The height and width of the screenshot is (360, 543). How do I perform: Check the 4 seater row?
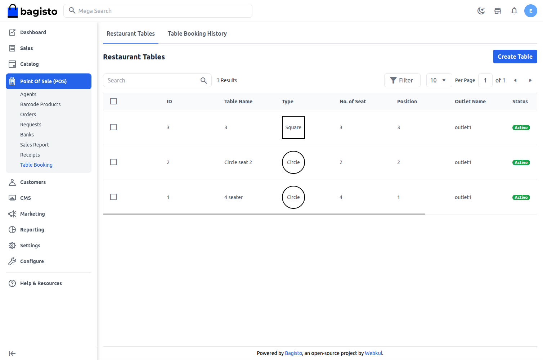pos(113,197)
